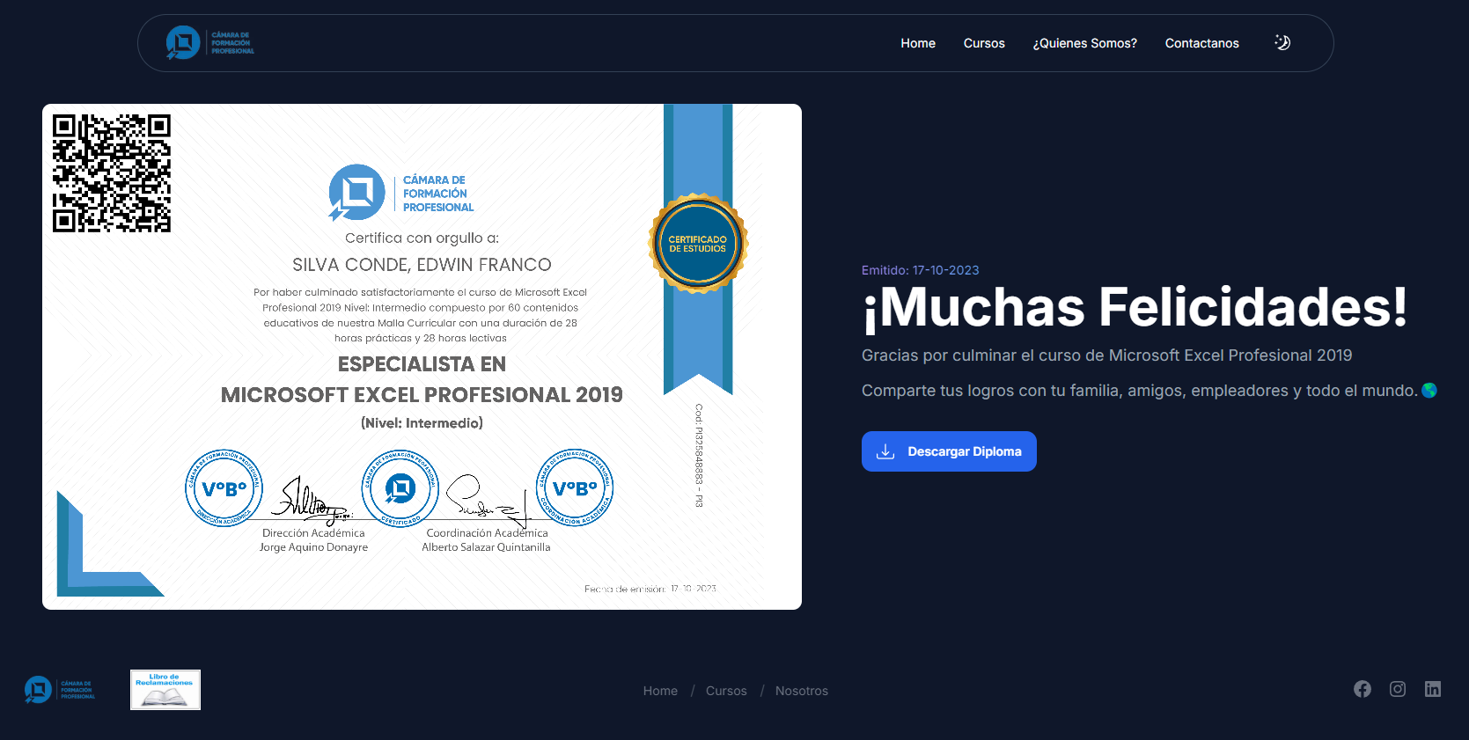Image resolution: width=1469 pixels, height=740 pixels.
Task: Click the '¡Muchas Felicidades!' heading
Action: 1135,307
